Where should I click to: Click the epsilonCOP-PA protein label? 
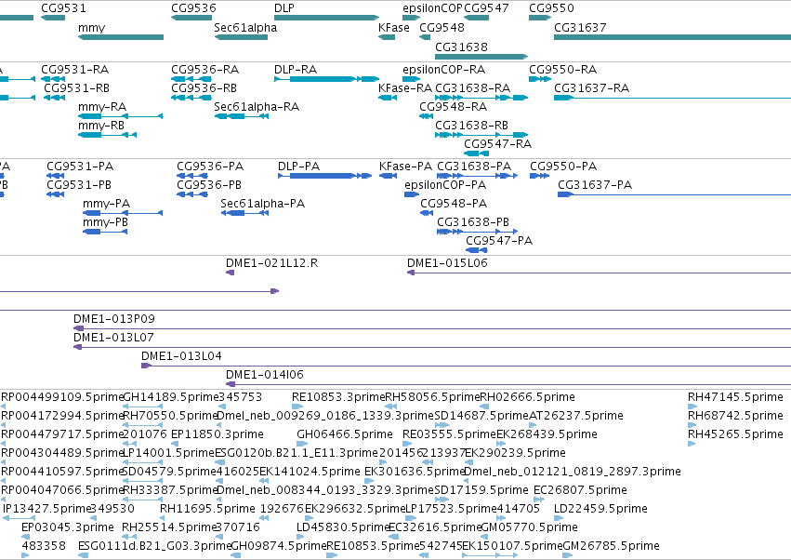pos(445,185)
